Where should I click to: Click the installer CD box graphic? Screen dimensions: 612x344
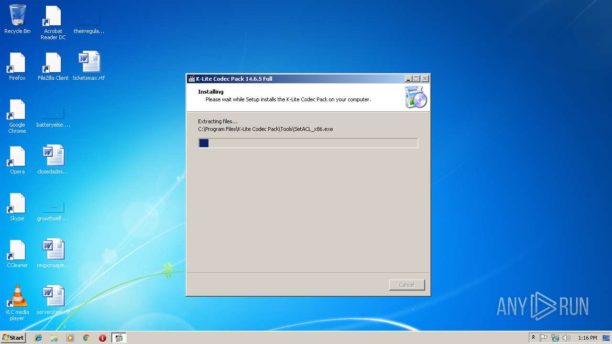[x=415, y=97]
